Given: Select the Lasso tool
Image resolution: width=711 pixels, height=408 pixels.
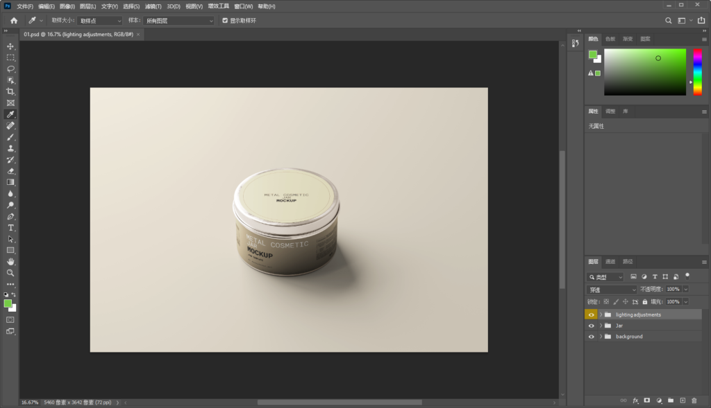Looking at the screenshot, I should click(x=10, y=69).
